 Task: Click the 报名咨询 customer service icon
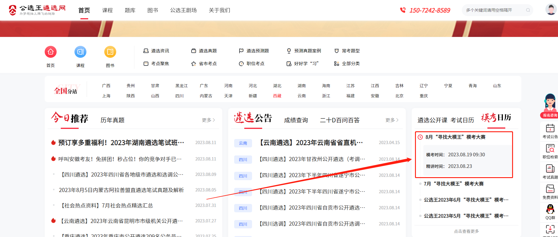pos(550,106)
